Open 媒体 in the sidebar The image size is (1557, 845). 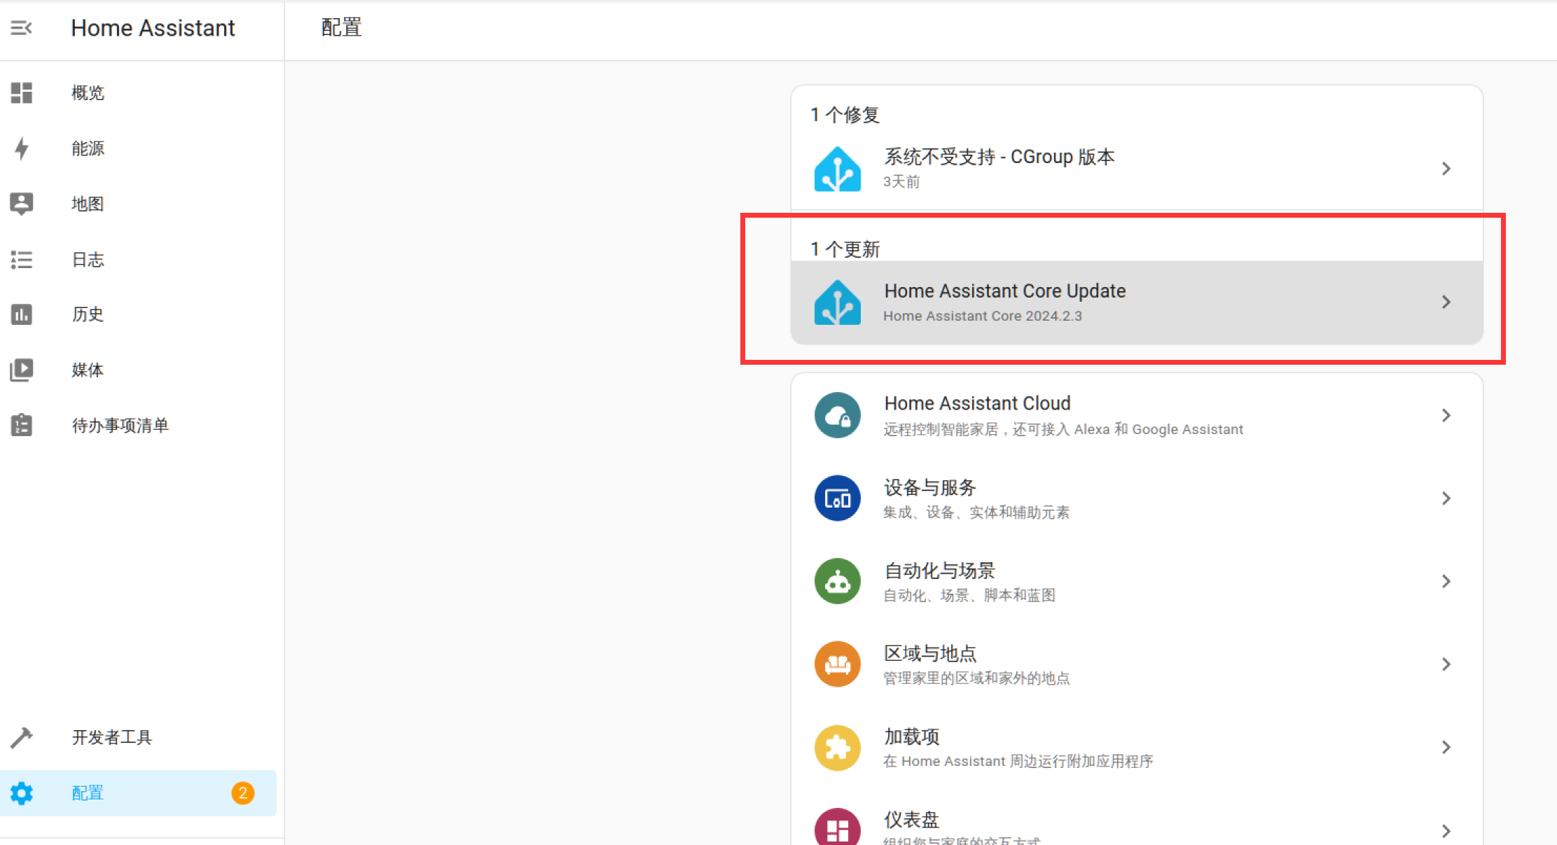(139, 370)
